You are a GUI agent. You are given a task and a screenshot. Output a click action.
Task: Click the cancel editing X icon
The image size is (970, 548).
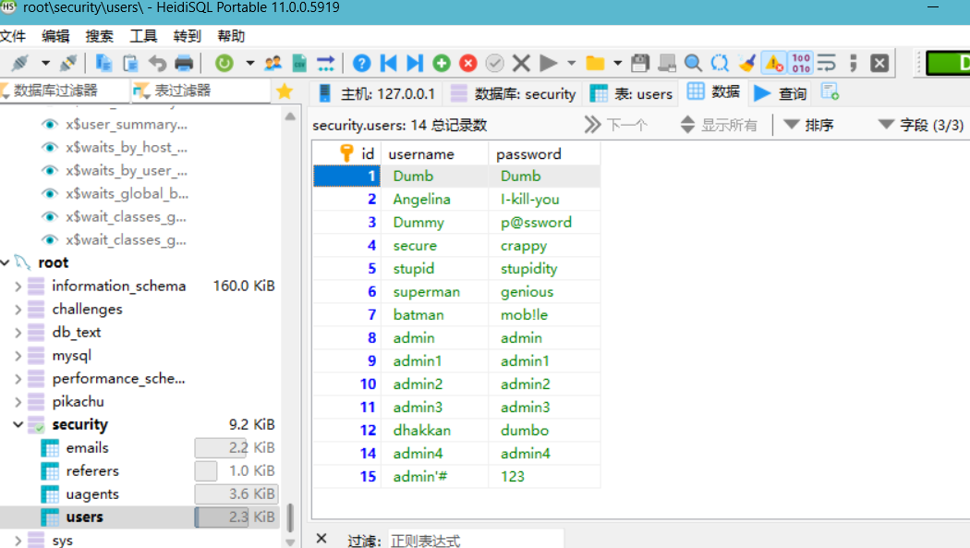(x=522, y=63)
